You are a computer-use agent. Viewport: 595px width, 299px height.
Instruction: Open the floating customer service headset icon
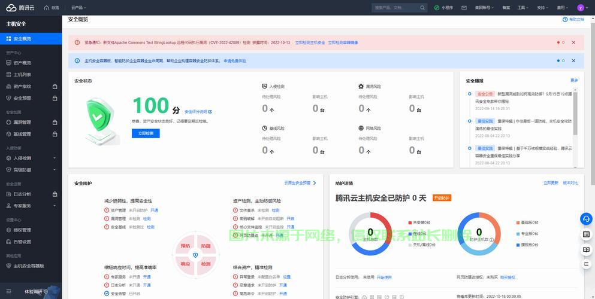(x=586, y=219)
